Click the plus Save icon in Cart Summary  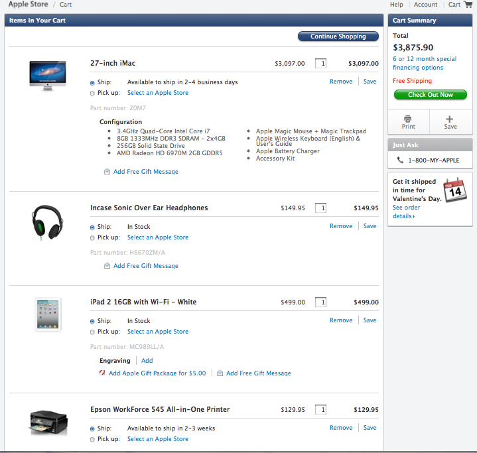449,119
